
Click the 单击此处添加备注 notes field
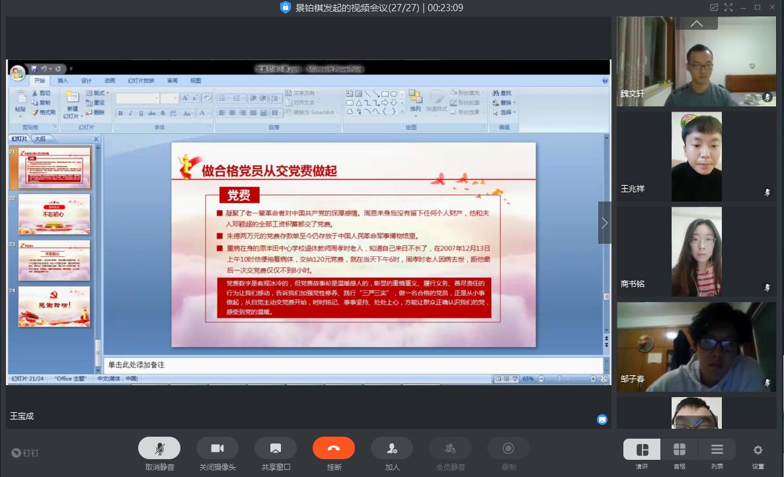pos(354,365)
